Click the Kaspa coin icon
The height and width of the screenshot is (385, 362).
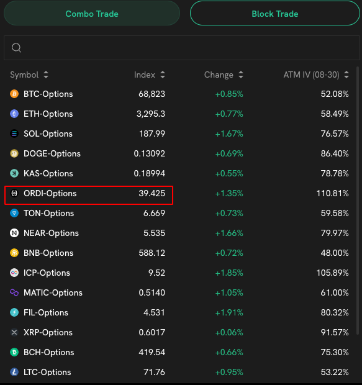tap(14, 173)
